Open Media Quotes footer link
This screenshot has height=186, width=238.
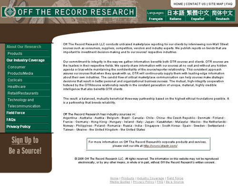coord(120,182)
